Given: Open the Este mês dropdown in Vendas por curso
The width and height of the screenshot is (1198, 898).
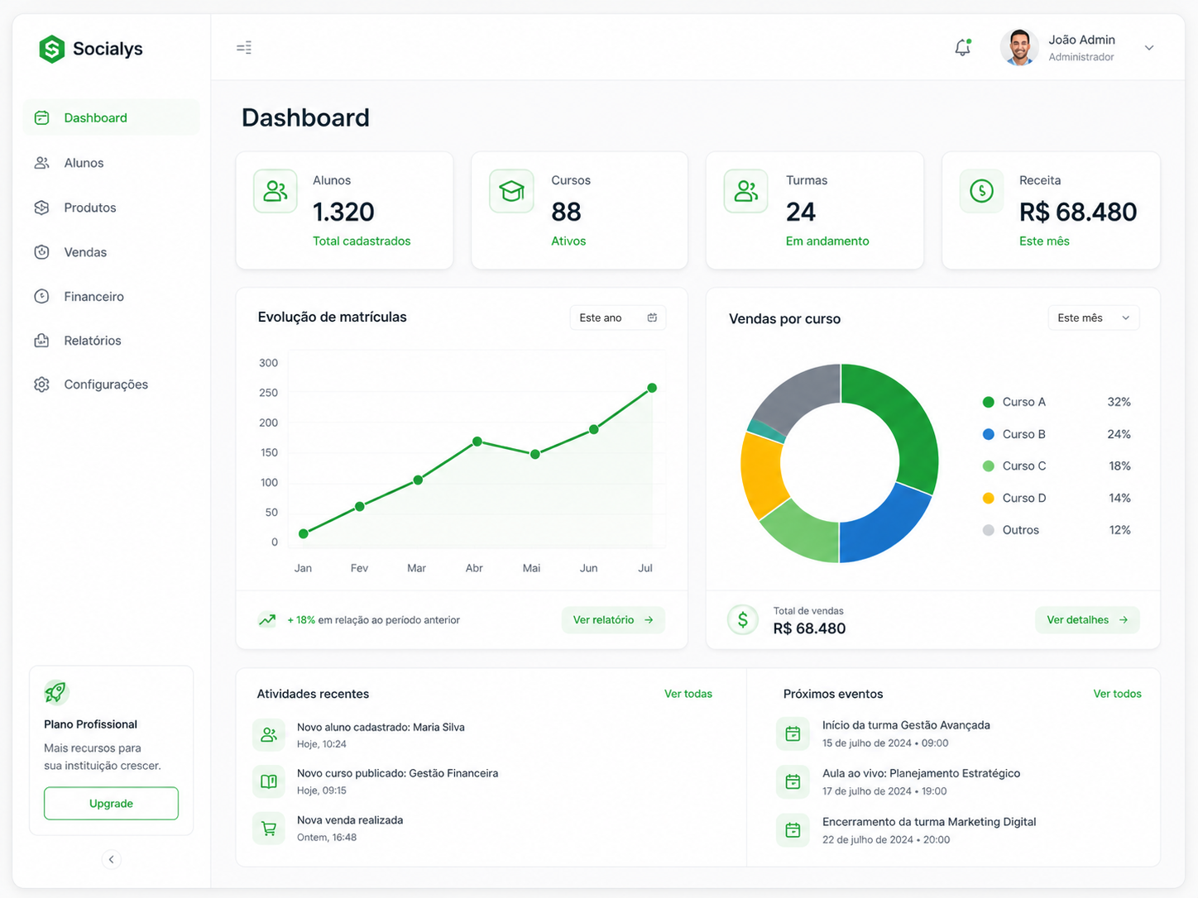Looking at the screenshot, I should (x=1094, y=318).
